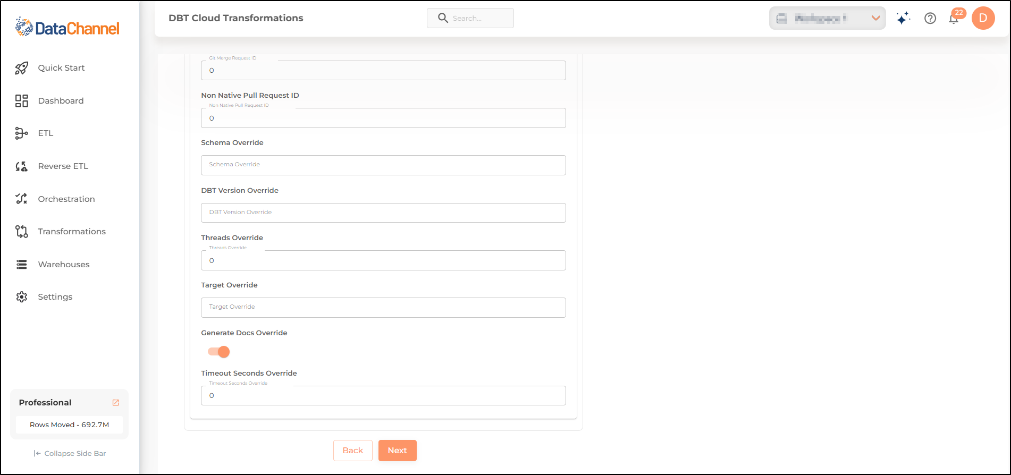Screen dimensions: 1011x475
Task: Click the Professional plan label
Action: tap(45, 403)
